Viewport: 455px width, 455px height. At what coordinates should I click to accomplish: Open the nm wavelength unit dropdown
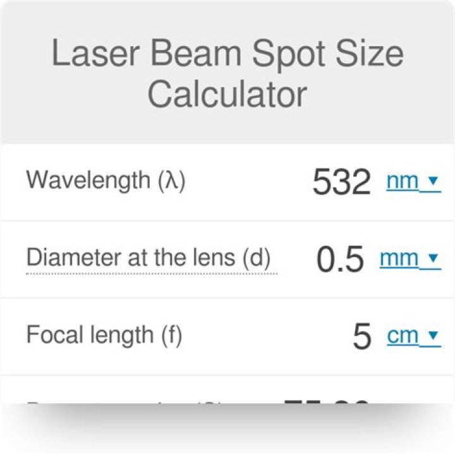(x=403, y=182)
